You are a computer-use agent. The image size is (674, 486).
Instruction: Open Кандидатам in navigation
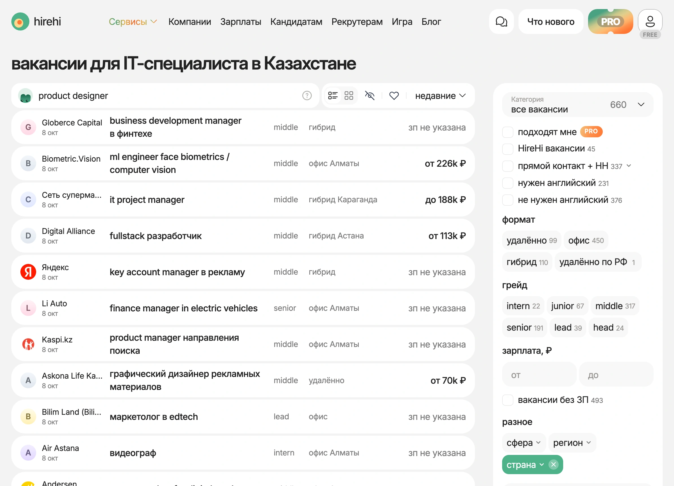coord(296,21)
